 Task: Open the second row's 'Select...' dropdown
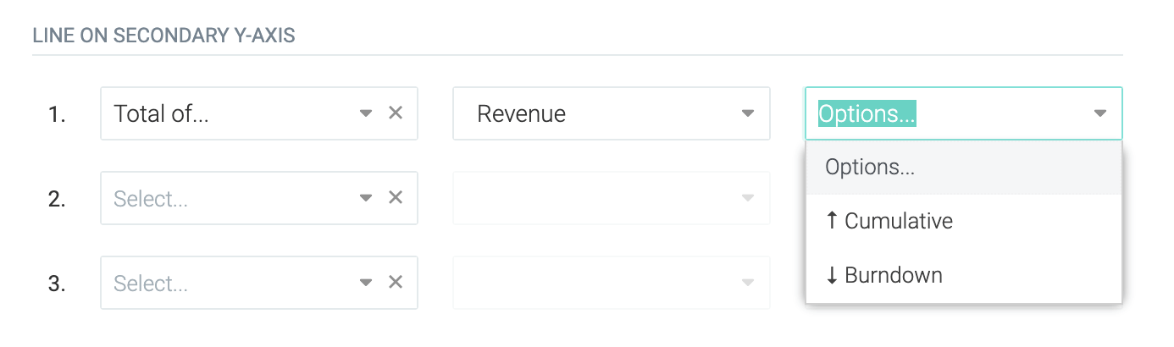(259, 198)
